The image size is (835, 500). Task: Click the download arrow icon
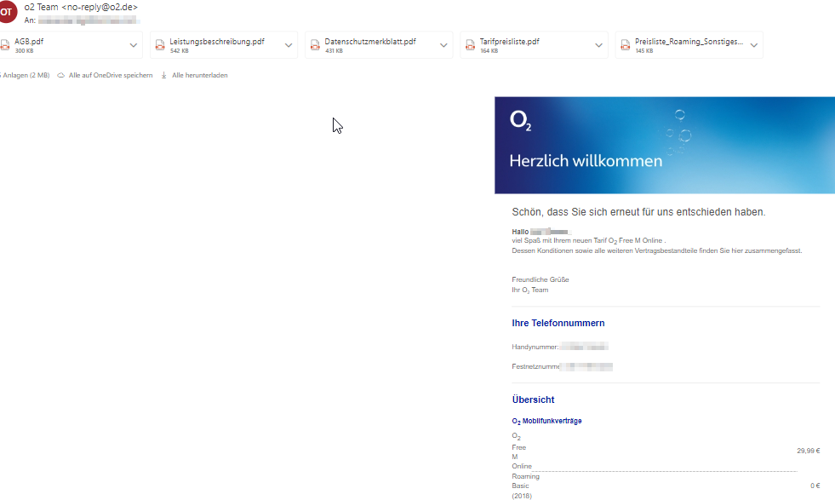(x=164, y=75)
